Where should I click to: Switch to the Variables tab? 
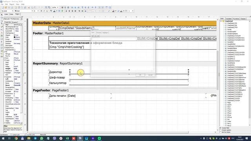tap(229, 19)
